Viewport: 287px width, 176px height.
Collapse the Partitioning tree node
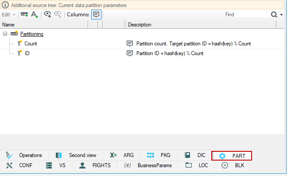[5, 34]
